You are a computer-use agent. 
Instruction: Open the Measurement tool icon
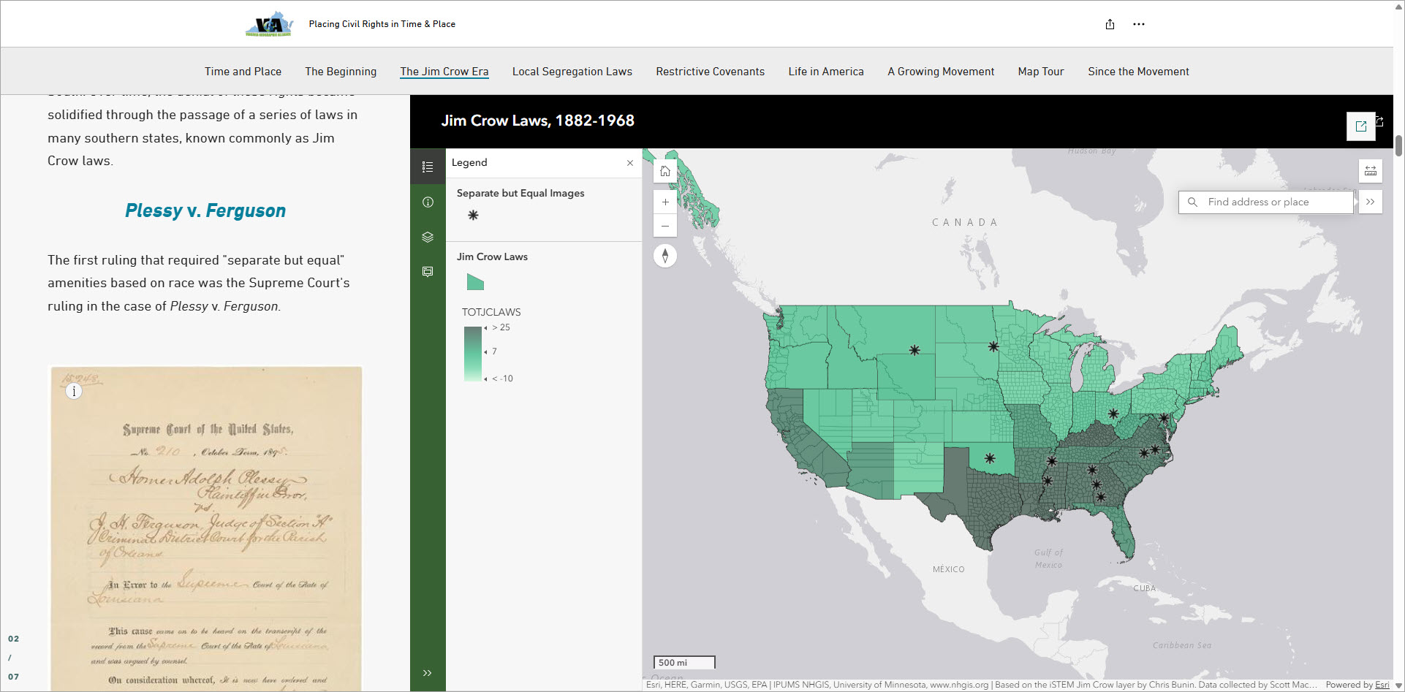pos(1371,170)
